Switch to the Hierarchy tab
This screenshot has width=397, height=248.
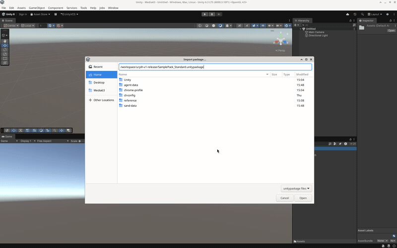302,20
